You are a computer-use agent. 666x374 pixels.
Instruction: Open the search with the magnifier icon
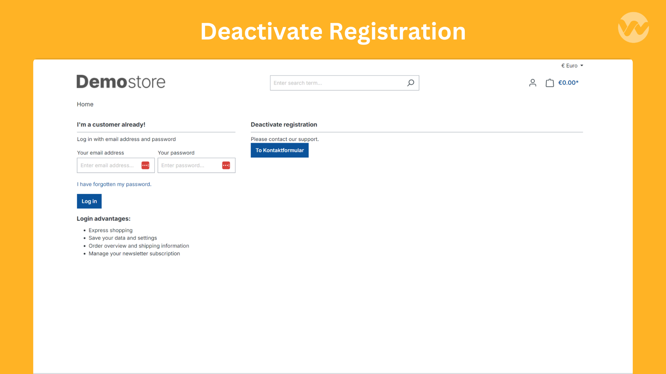click(x=411, y=83)
